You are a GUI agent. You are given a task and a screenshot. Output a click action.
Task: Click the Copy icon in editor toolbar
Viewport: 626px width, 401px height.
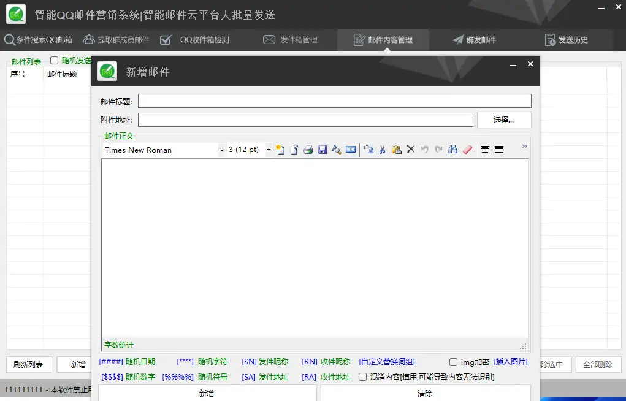368,150
